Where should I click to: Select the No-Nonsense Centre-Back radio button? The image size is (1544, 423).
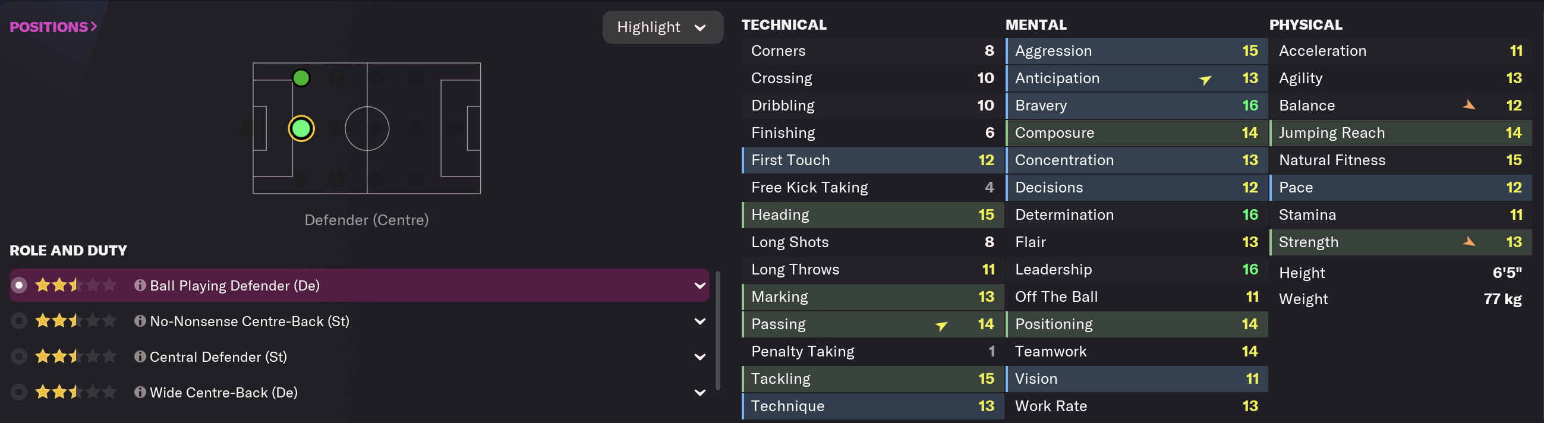pos(19,321)
